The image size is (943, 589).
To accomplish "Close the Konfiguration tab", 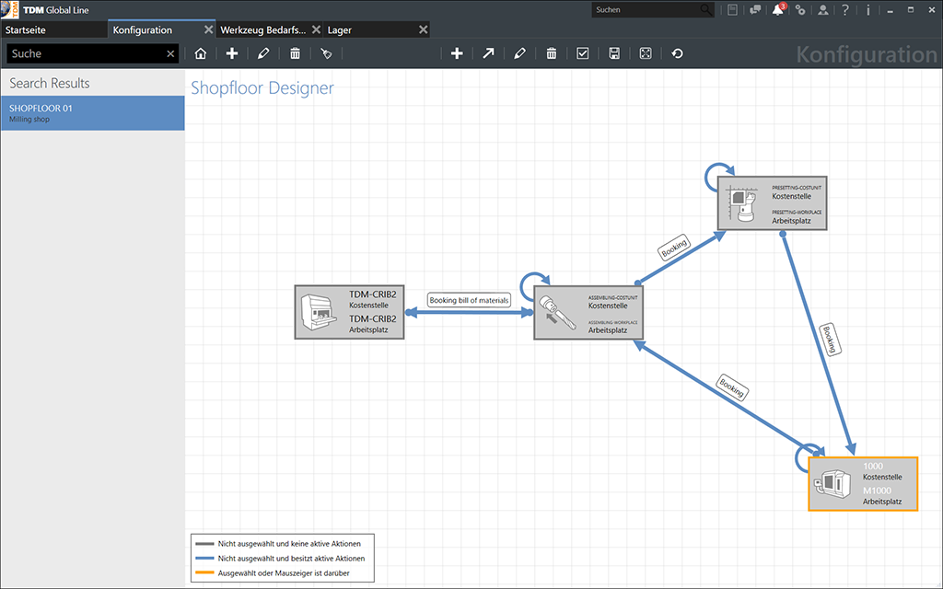I will coord(209,29).
